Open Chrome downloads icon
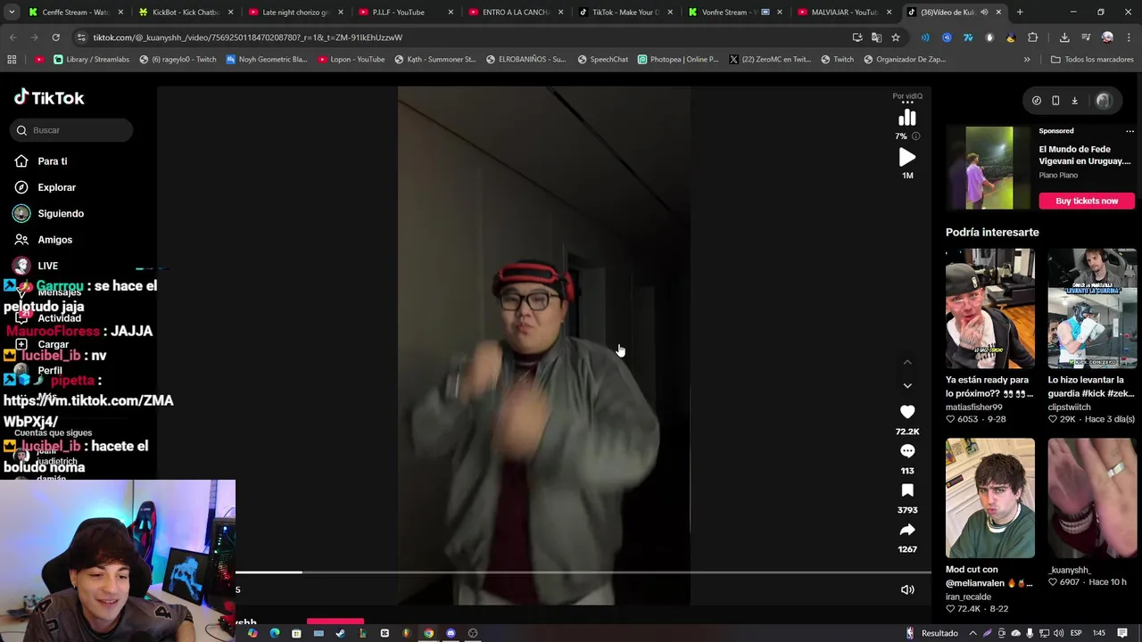This screenshot has width=1142, height=642. [1064, 37]
